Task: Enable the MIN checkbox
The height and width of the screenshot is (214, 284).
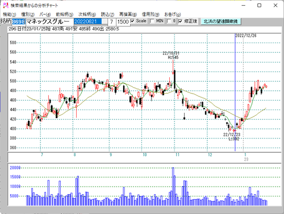Action: 152,21
